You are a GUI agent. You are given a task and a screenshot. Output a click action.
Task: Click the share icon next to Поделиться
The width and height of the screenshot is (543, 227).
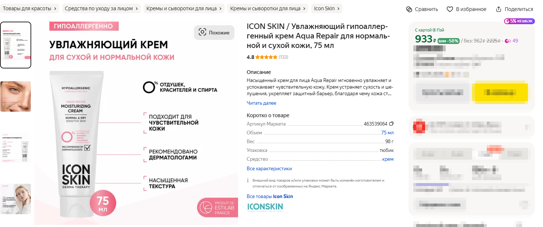[x=499, y=9]
